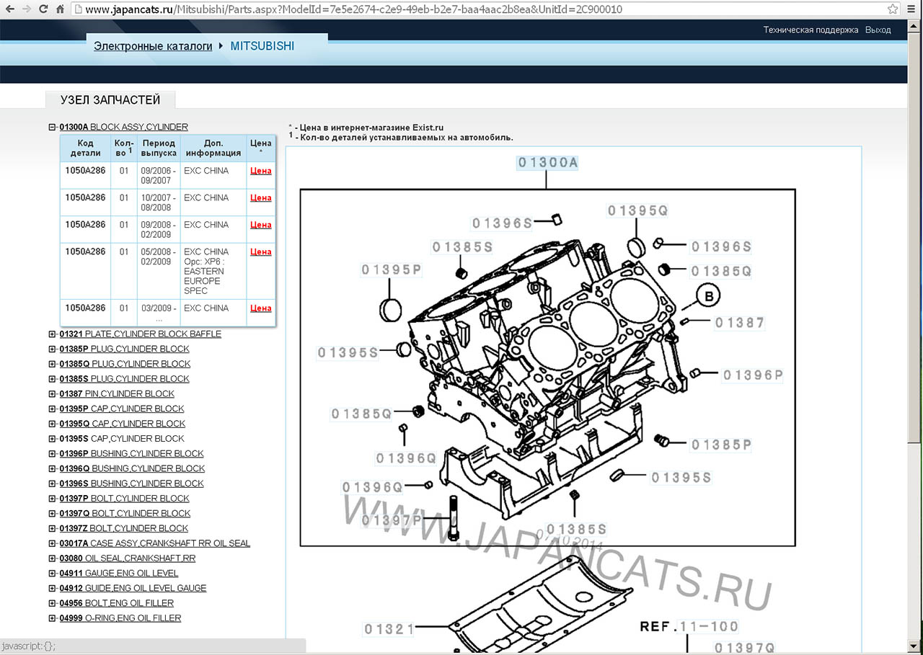Click the browser forward arrow
Viewport: 923px width, 655px height.
[27, 9]
